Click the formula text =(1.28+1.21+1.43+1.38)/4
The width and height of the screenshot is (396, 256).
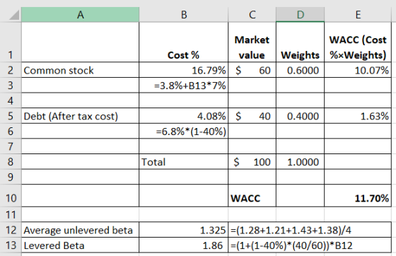click(x=291, y=231)
